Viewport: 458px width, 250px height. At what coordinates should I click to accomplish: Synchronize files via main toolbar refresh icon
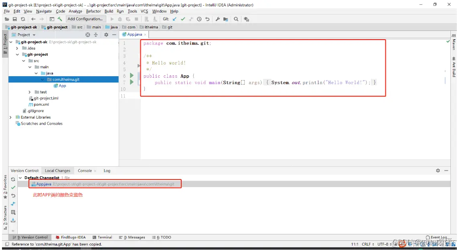23,19
